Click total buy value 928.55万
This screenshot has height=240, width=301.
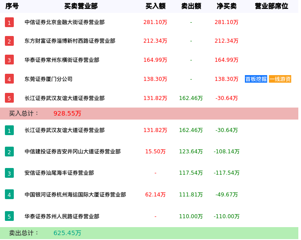click(67, 113)
